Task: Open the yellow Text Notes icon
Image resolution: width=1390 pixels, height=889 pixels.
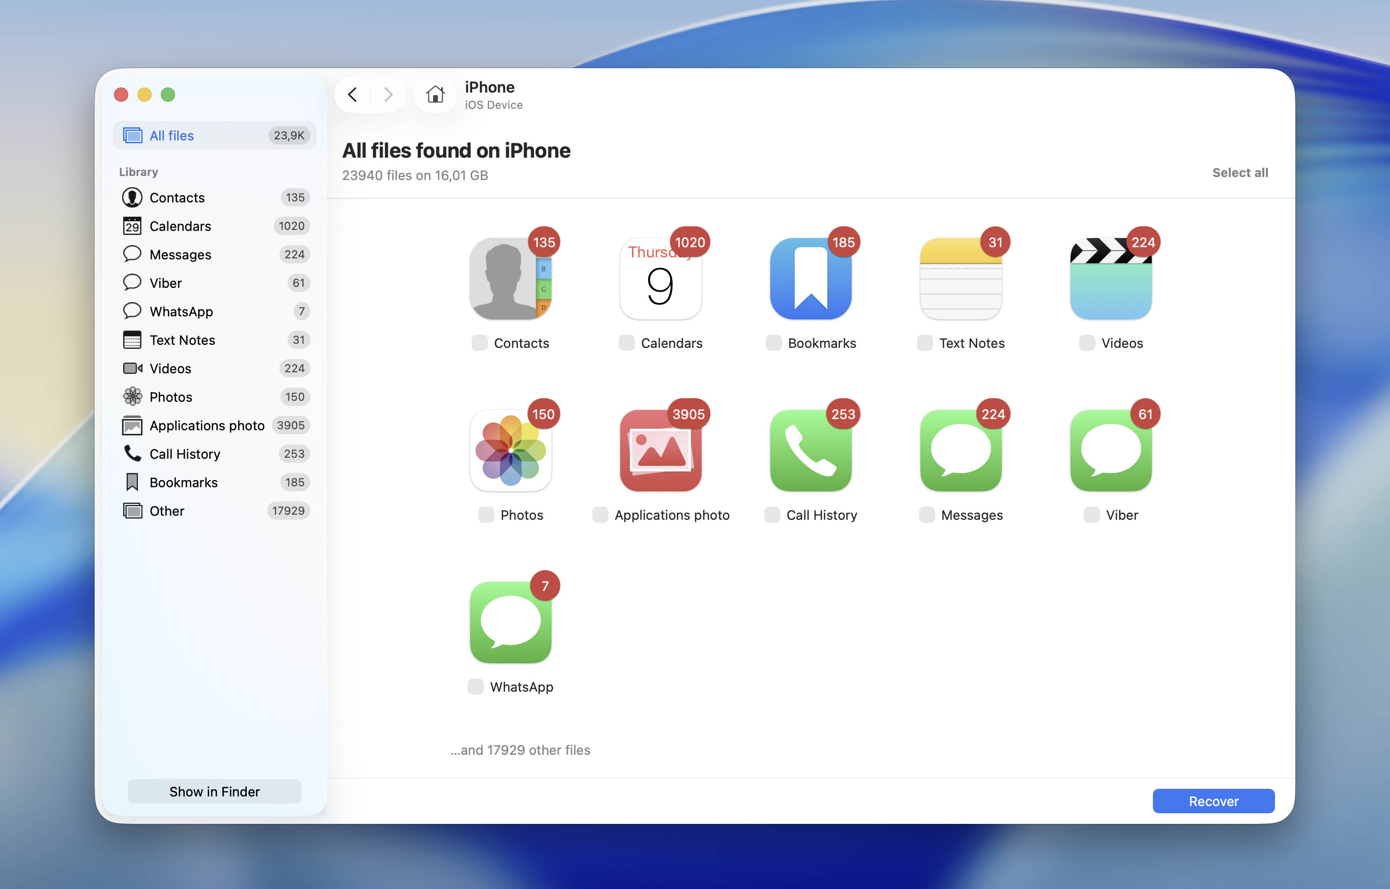Action: point(961,278)
